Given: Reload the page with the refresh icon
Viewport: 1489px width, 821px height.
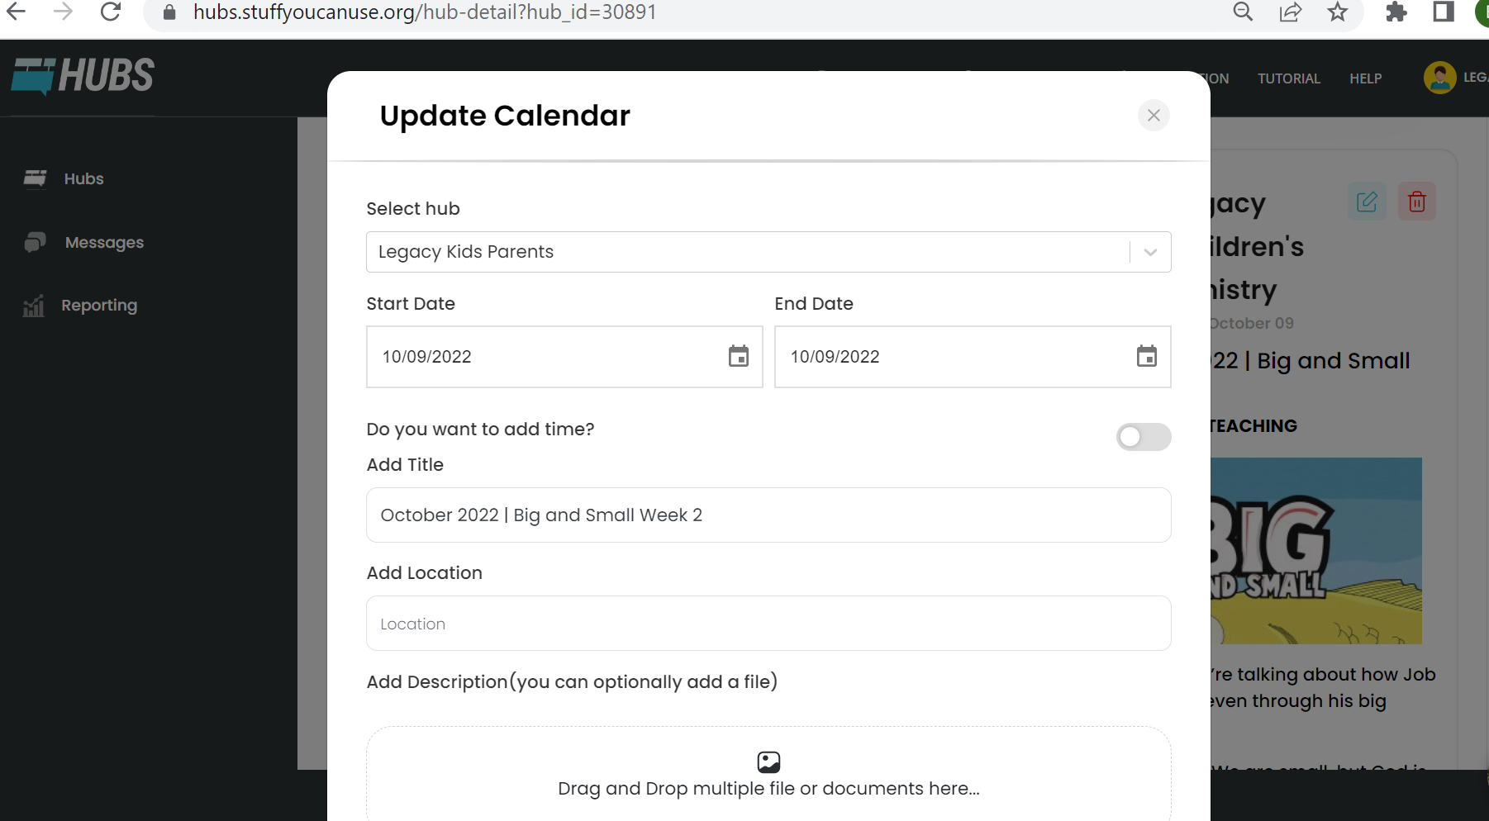Looking at the screenshot, I should 111,12.
